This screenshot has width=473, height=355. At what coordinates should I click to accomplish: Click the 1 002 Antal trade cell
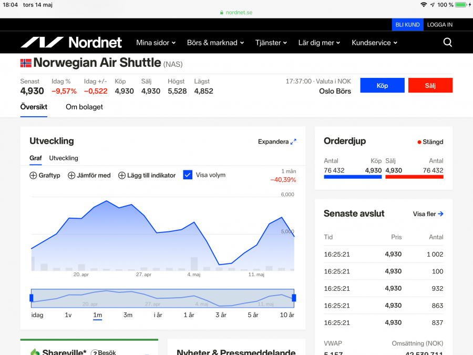(435, 255)
